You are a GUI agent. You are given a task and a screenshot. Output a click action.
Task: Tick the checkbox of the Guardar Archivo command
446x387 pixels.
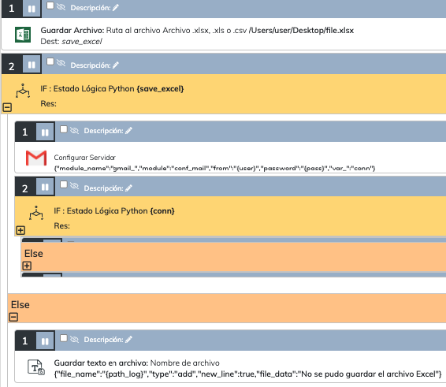pyautogui.click(x=50, y=6)
